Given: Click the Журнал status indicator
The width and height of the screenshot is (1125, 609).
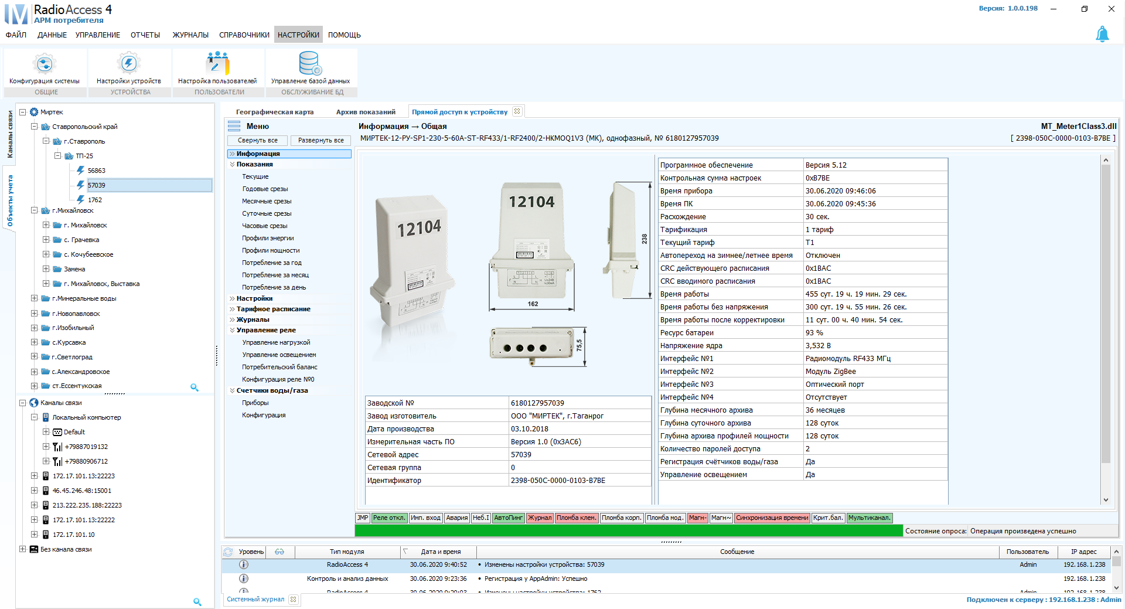Looking at the screenshot, I should (540, 518).
